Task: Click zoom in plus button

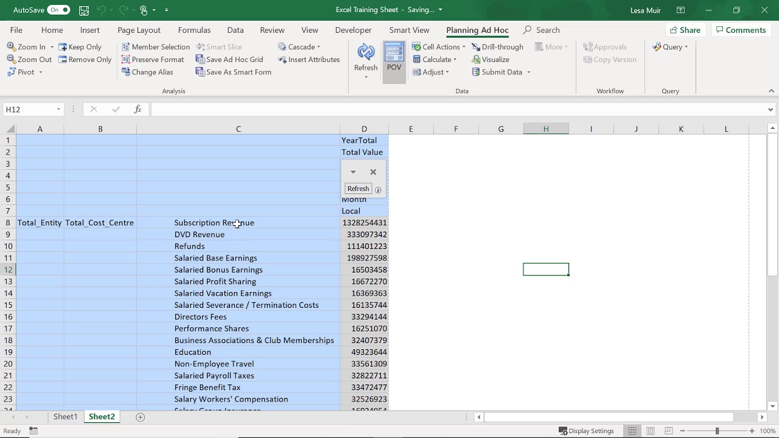Action: tap(753, 431)
